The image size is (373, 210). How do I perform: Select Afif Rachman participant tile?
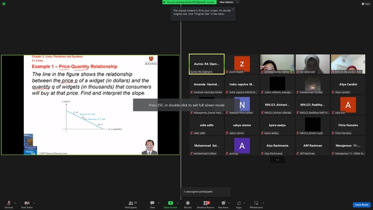point(312,146)
